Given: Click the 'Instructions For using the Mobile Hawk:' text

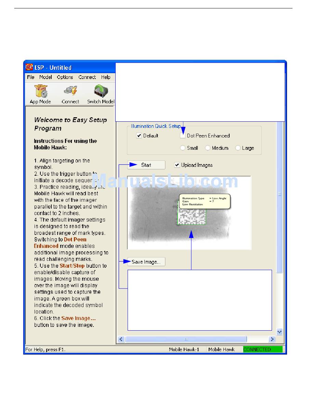Looking at the screenshot, I should click(65, 144).
